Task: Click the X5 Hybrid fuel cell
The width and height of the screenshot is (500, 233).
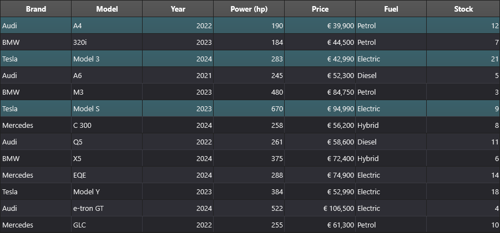Action: pyautogui.click(x=391, y=158)
